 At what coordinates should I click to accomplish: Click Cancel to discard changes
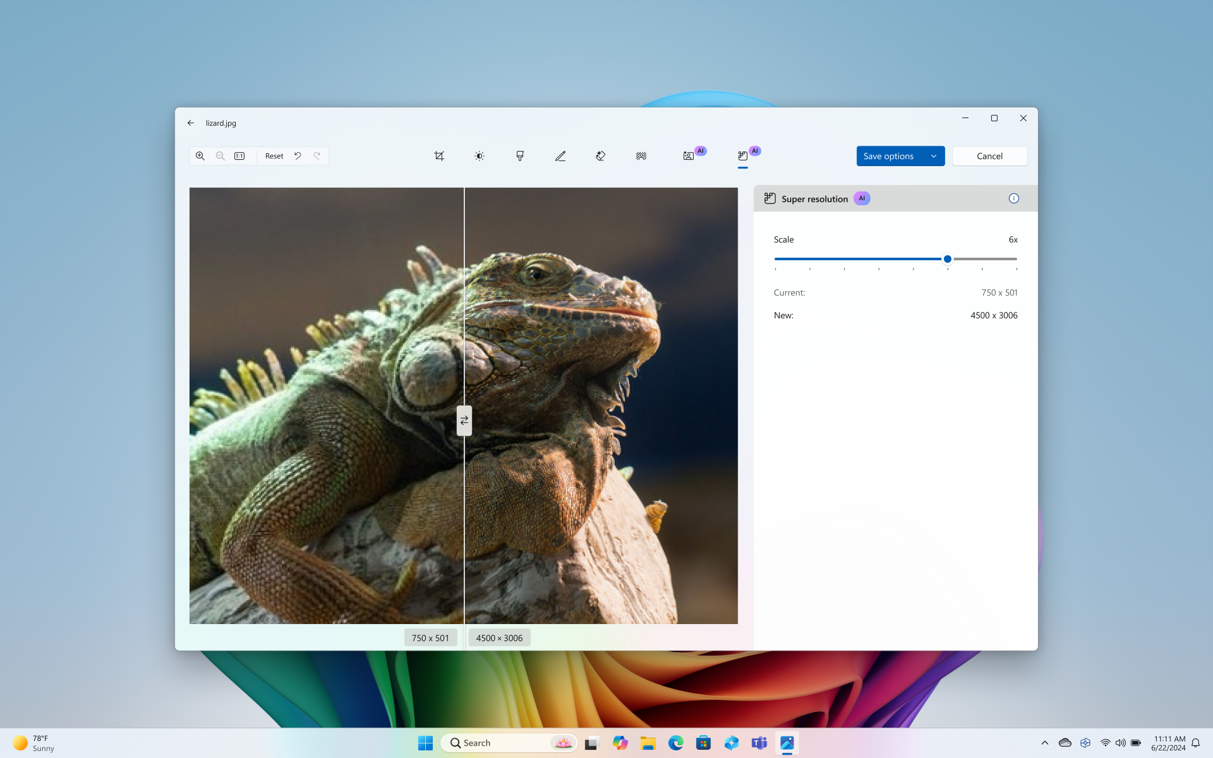tap(990, 156)
